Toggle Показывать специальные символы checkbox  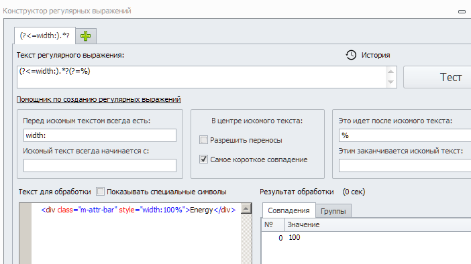click(x=101, y=192)
